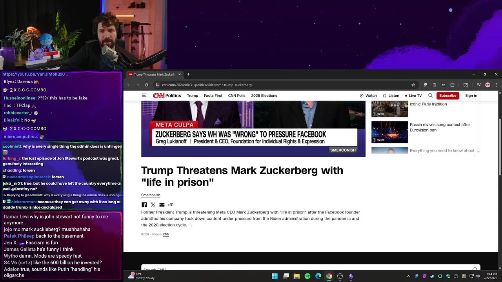Open iconic Paris tradition video thumbnail

389,109
